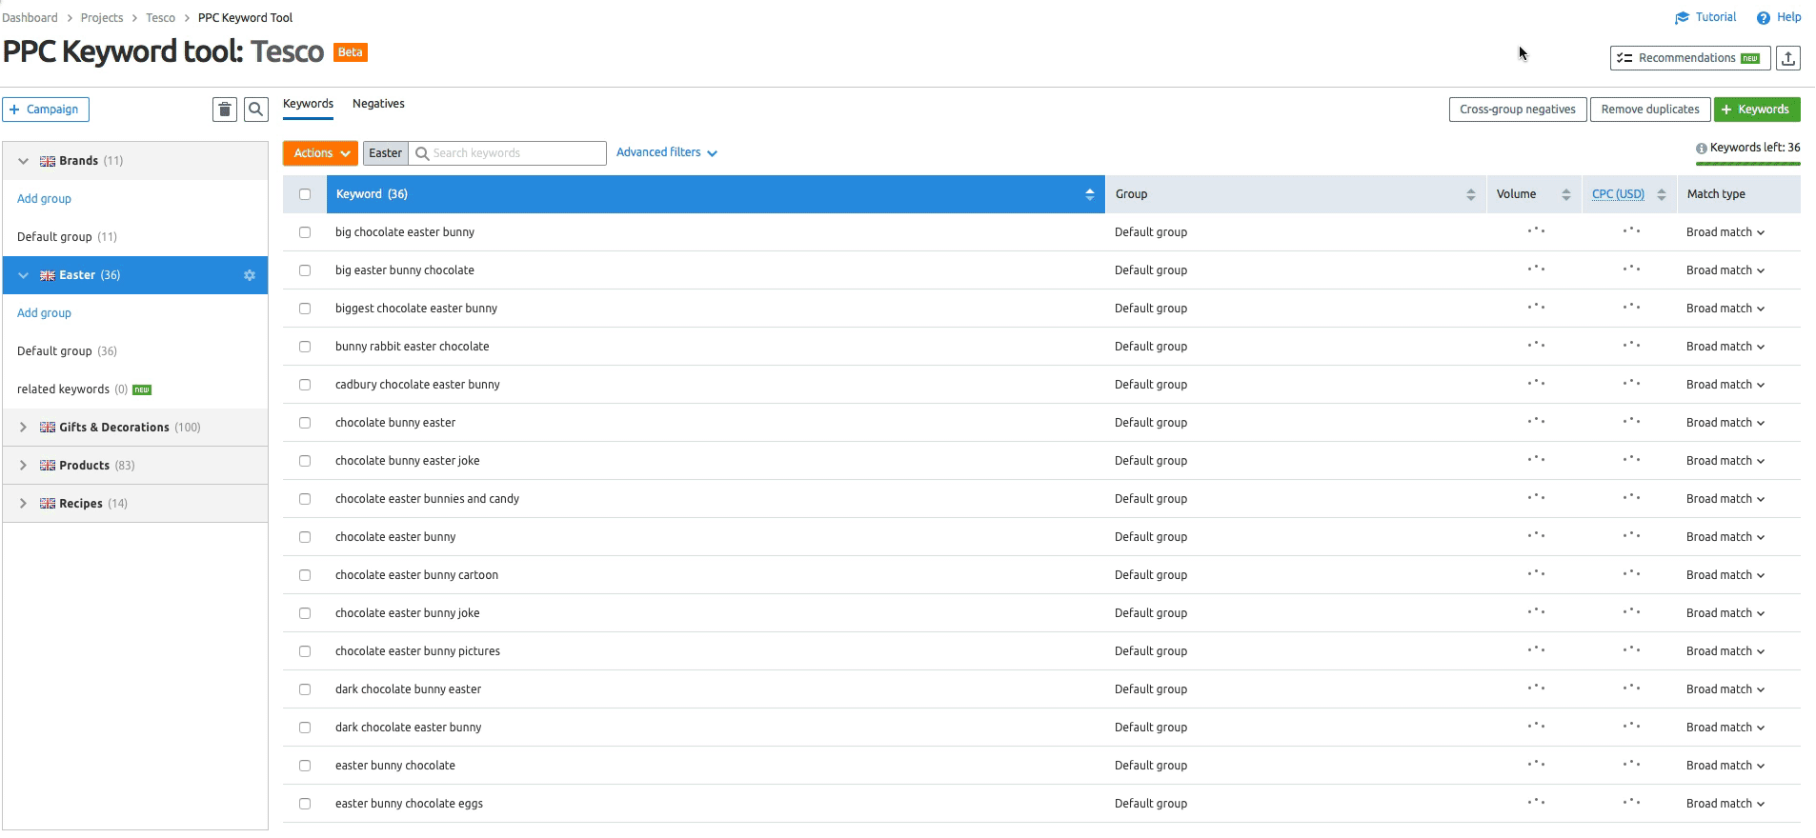Open Recommendations button
The image size is (1816, 838).
[x=1690, y=58]
